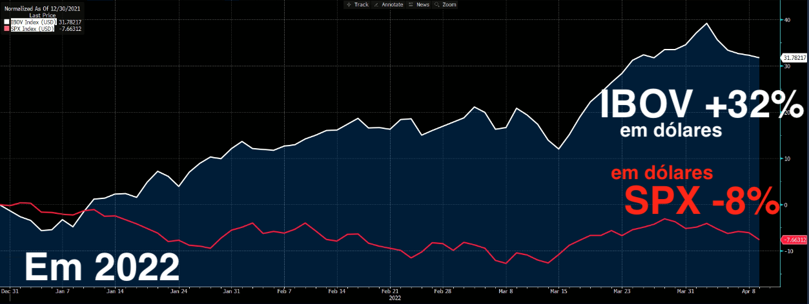Click the Last Price legend header
809x304 pixels.
point(41,15)
